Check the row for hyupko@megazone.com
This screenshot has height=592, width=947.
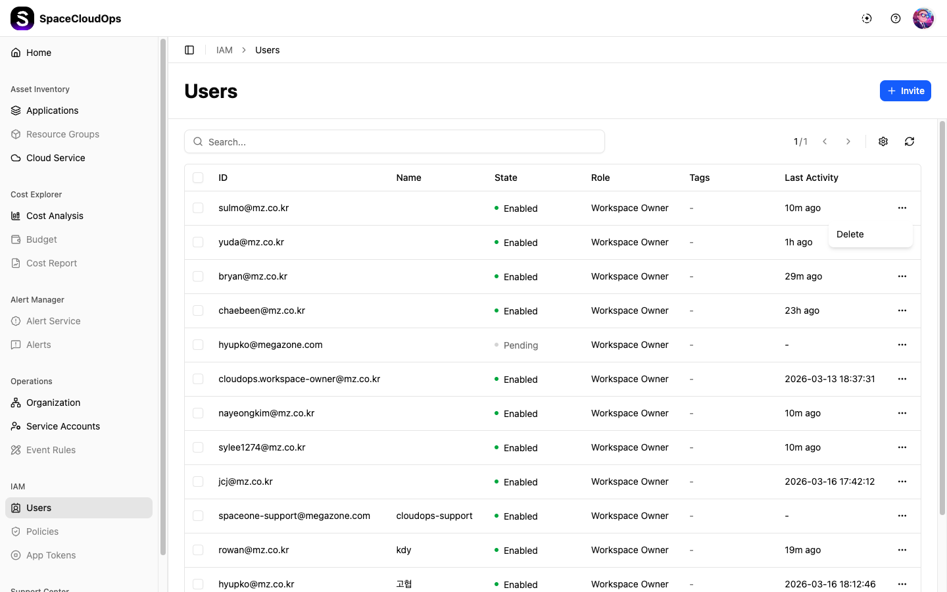tap(198, 345)
